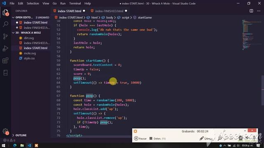
Task: Open the Go menu
Action: tap(54, 3)
